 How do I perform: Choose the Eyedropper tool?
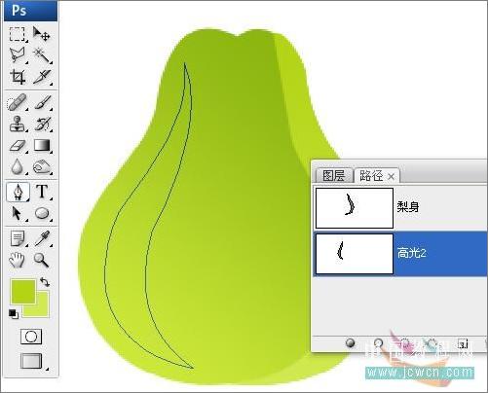(42, 238)
